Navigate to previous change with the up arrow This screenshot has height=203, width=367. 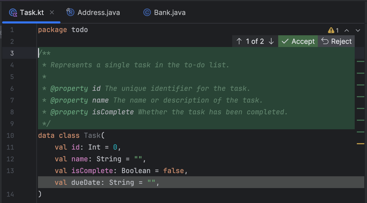pos(239,41)
